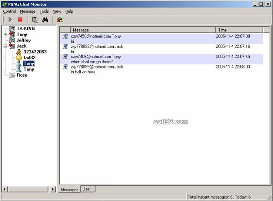Viewport: 273px width, 201px height.
Task: Select Jack in the tree
Action: [x=22, y=46]
